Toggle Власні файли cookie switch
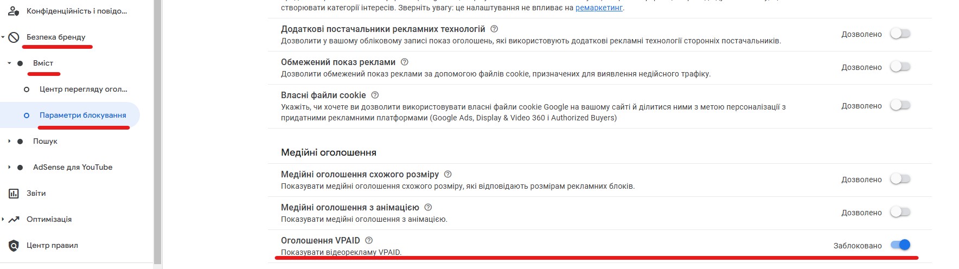 (x=900, y=105)
